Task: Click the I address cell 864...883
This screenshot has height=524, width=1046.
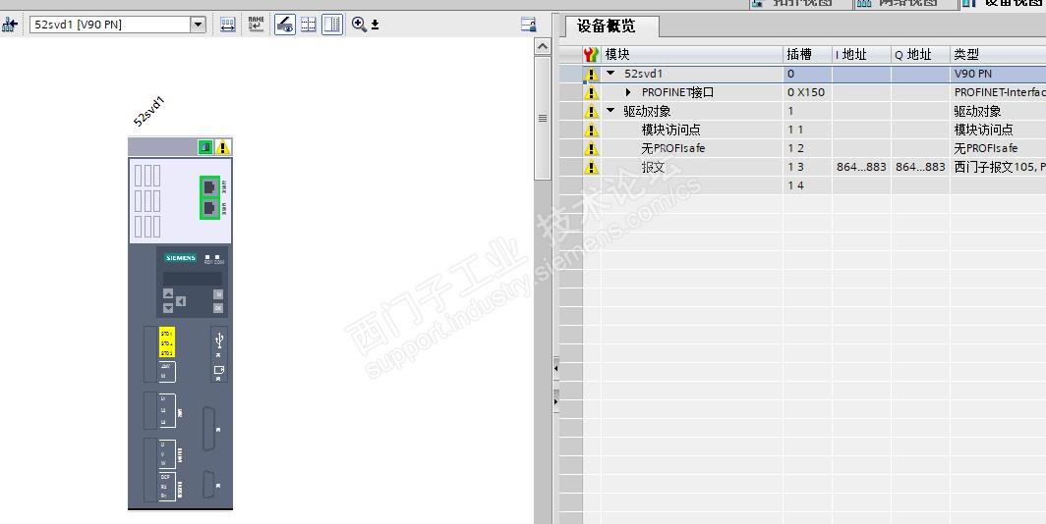Action: click(x=861, y=167)
